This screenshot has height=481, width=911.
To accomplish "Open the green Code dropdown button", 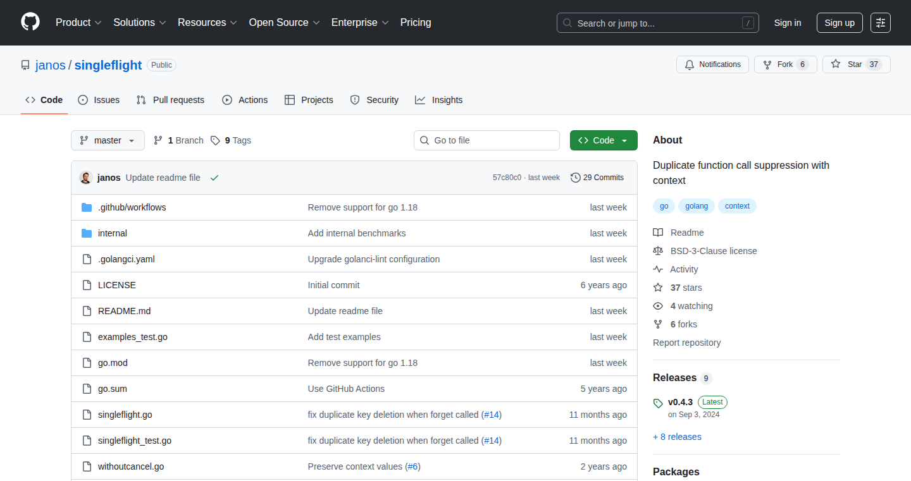I will tap(604, 140).
